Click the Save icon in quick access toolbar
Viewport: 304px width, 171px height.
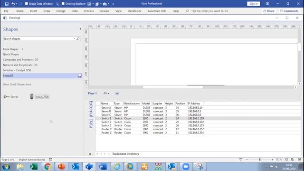[7, 4]
